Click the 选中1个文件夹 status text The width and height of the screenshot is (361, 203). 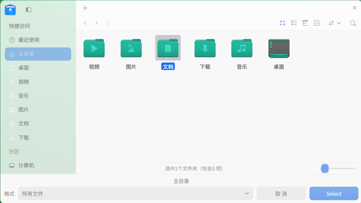pos(194,169)
